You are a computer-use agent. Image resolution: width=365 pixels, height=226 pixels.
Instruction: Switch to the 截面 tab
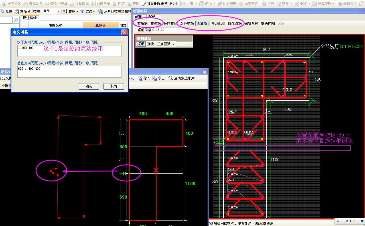coord(138,17)
